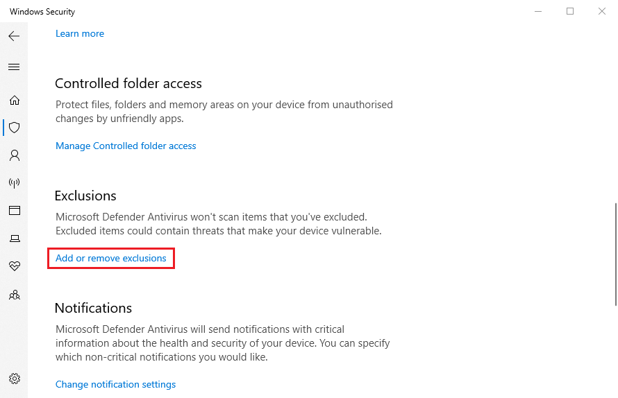Image resolution: width=618 pixels, height=398 pixels.
Task: Open Settings gear in sidebar
Action: tap(15, 379)
